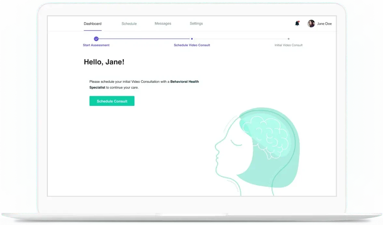Select the Schedule Video Consult step dot
Screen dimensions: 383x225
(192, 39)
